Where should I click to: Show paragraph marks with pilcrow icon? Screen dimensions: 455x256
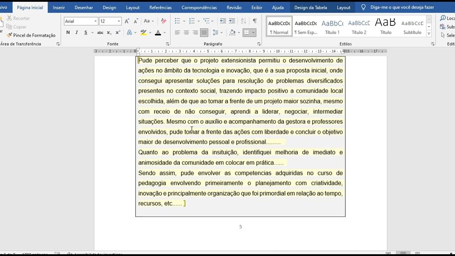255,21
